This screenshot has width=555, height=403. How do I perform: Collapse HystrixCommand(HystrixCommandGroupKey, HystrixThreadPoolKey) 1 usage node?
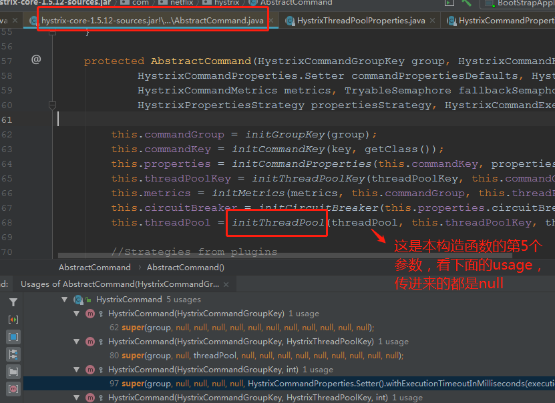(76, 342)
